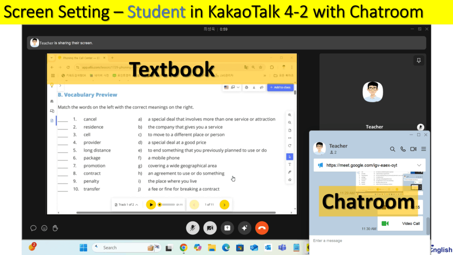Play the audio track
Screen dimensions: 453x255
pyautogui.click(x=151, y=205)
